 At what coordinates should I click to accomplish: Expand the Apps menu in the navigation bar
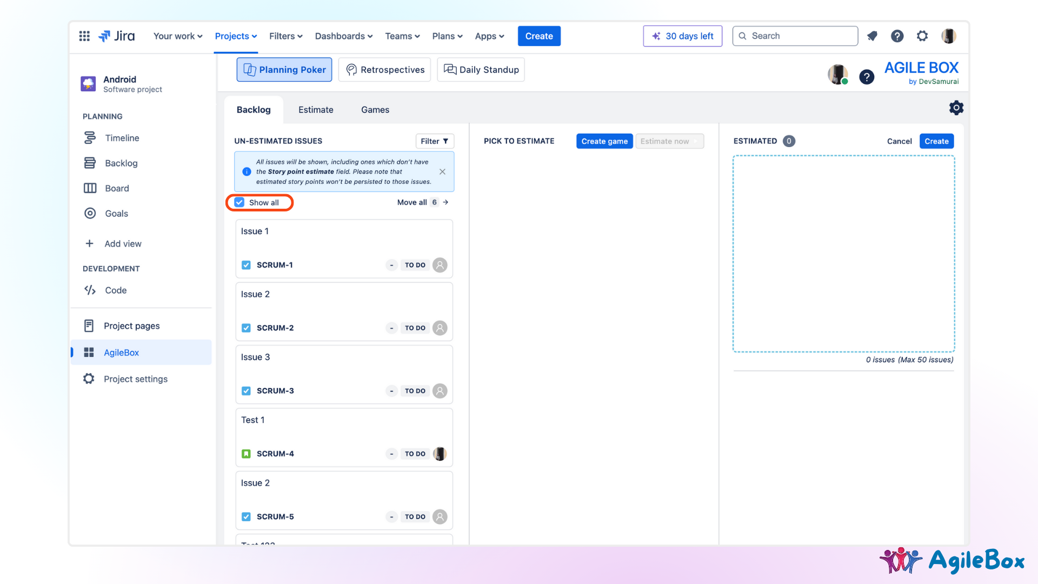489,36
